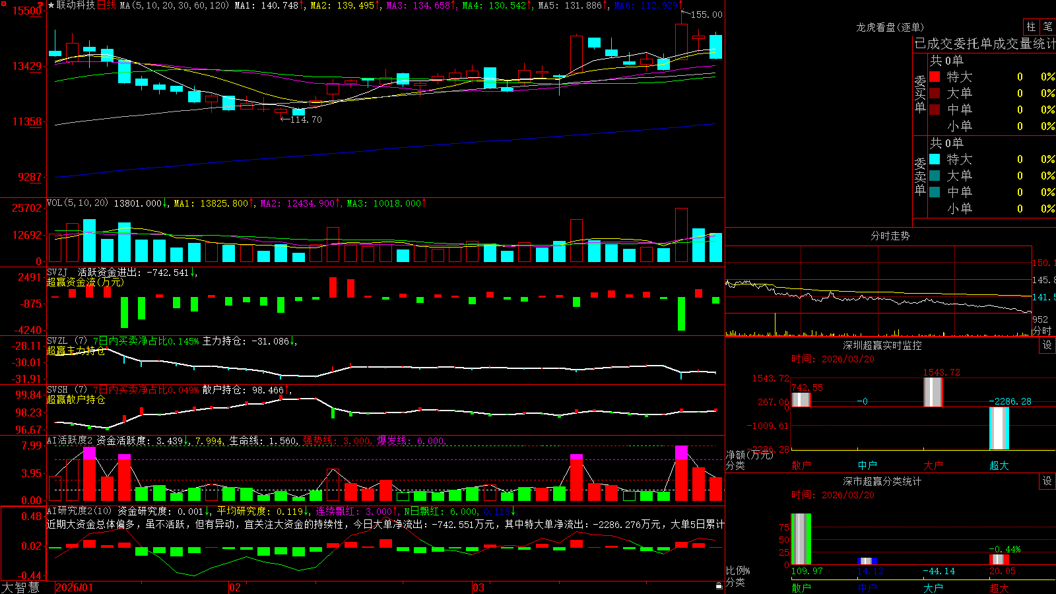The image size is (1056, 594).
Task: Click the red question mark help icon
Action: (x=41, y=5)
